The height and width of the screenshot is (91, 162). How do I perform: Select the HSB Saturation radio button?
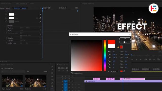(109, 55)
